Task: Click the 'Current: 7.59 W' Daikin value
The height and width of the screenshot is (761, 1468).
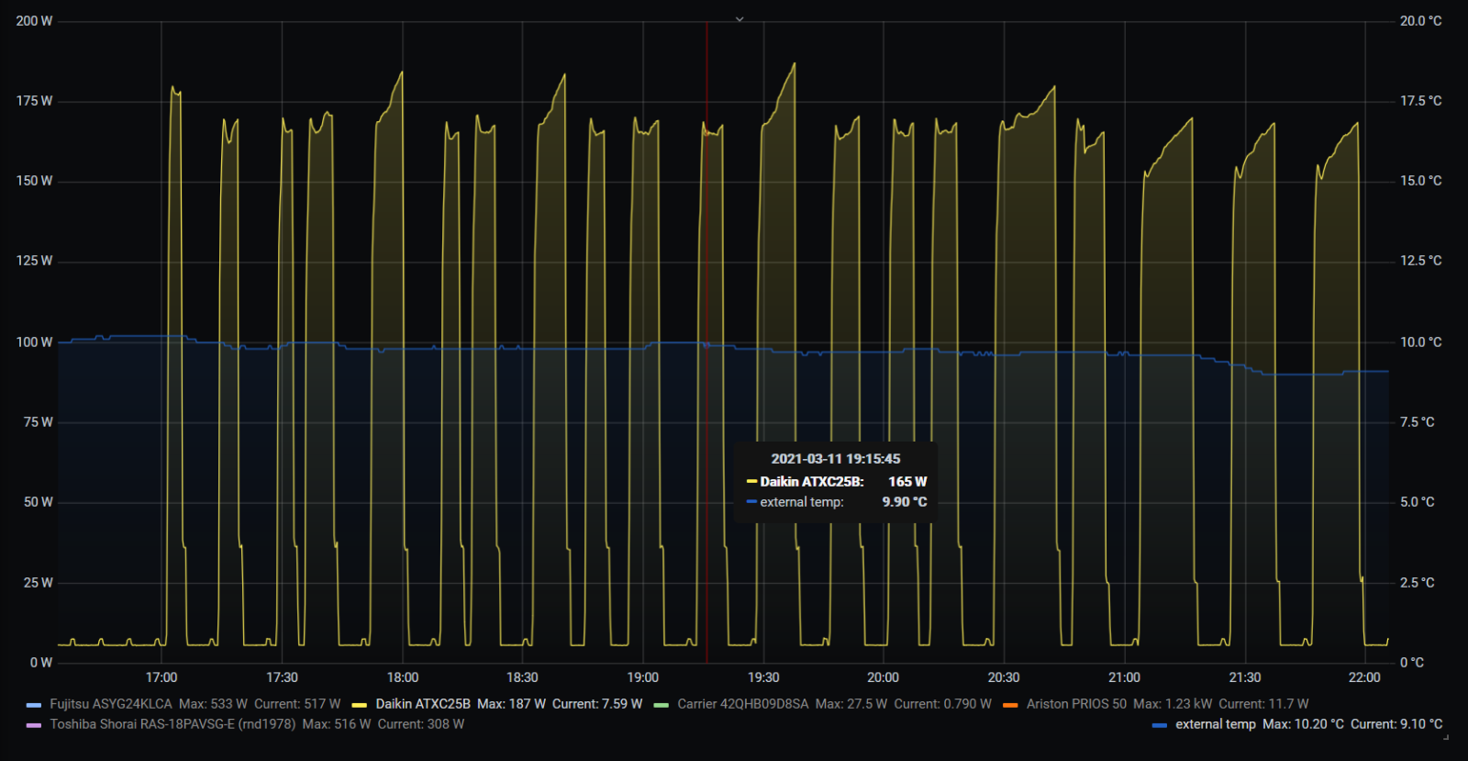Action: point(597,704)
